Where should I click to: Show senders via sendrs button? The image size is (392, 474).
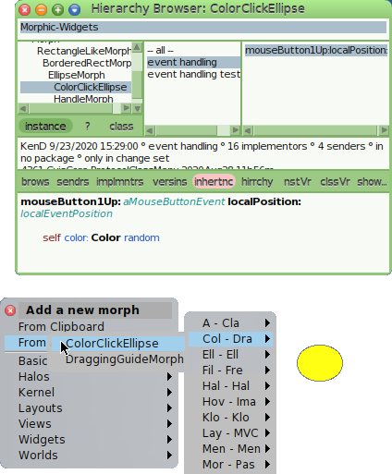[73, 182]
